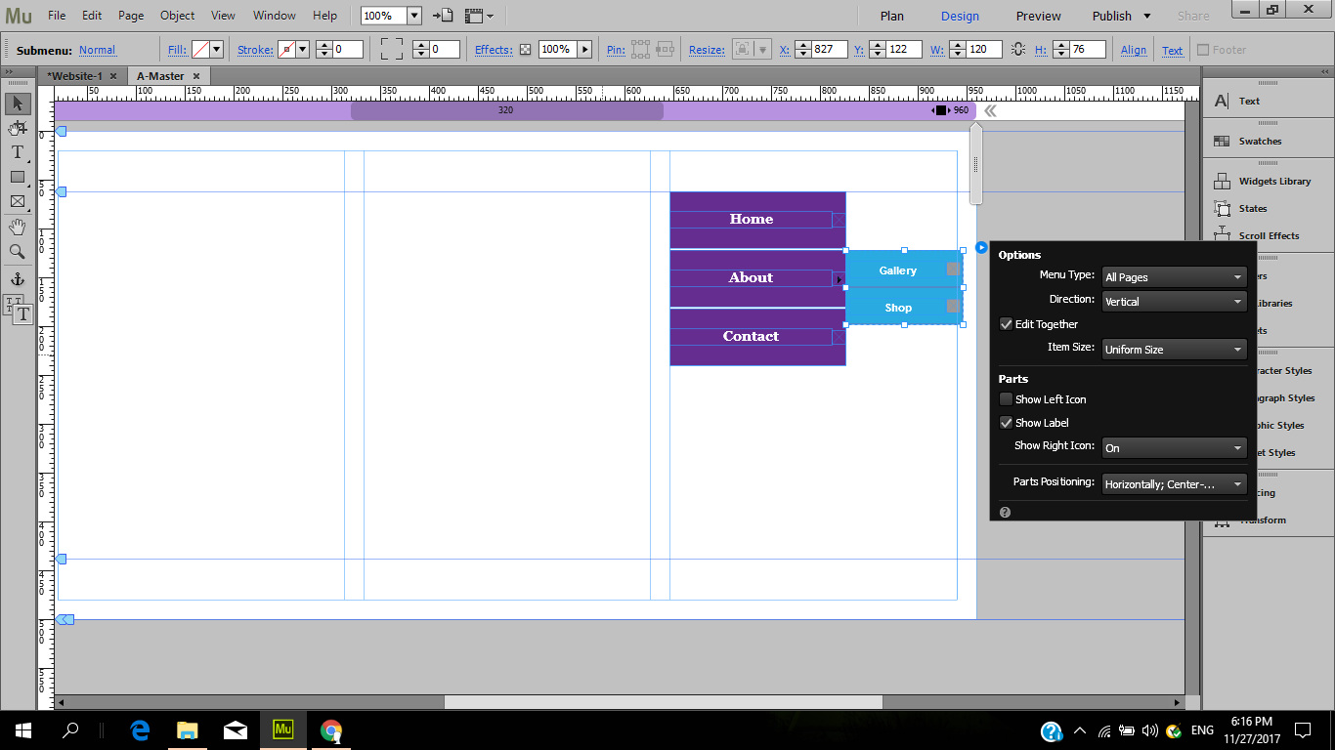Click the W width input field
Viewport: 1335px width, 750px height.
[x=985, y=50]
